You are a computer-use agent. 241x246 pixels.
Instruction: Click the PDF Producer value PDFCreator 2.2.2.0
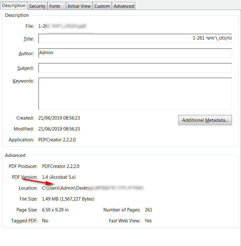(61, 166)
